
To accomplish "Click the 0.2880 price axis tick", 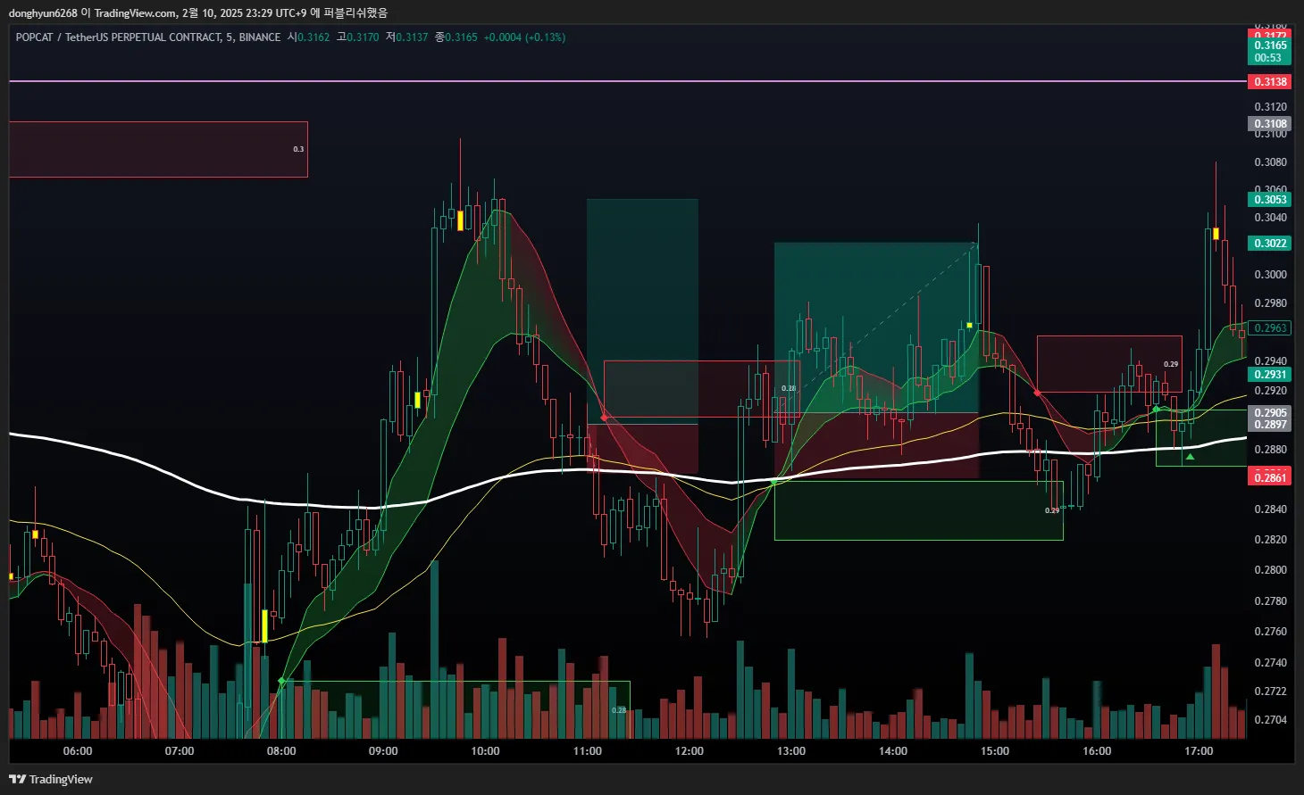I will pos(1270,450).
